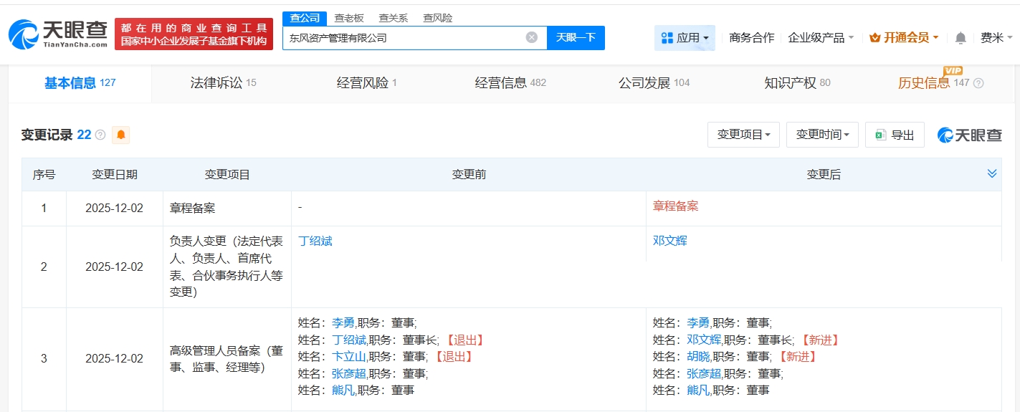Open the 变更项目 filter dropdown

pyautogui.click(x=743, y=135)
